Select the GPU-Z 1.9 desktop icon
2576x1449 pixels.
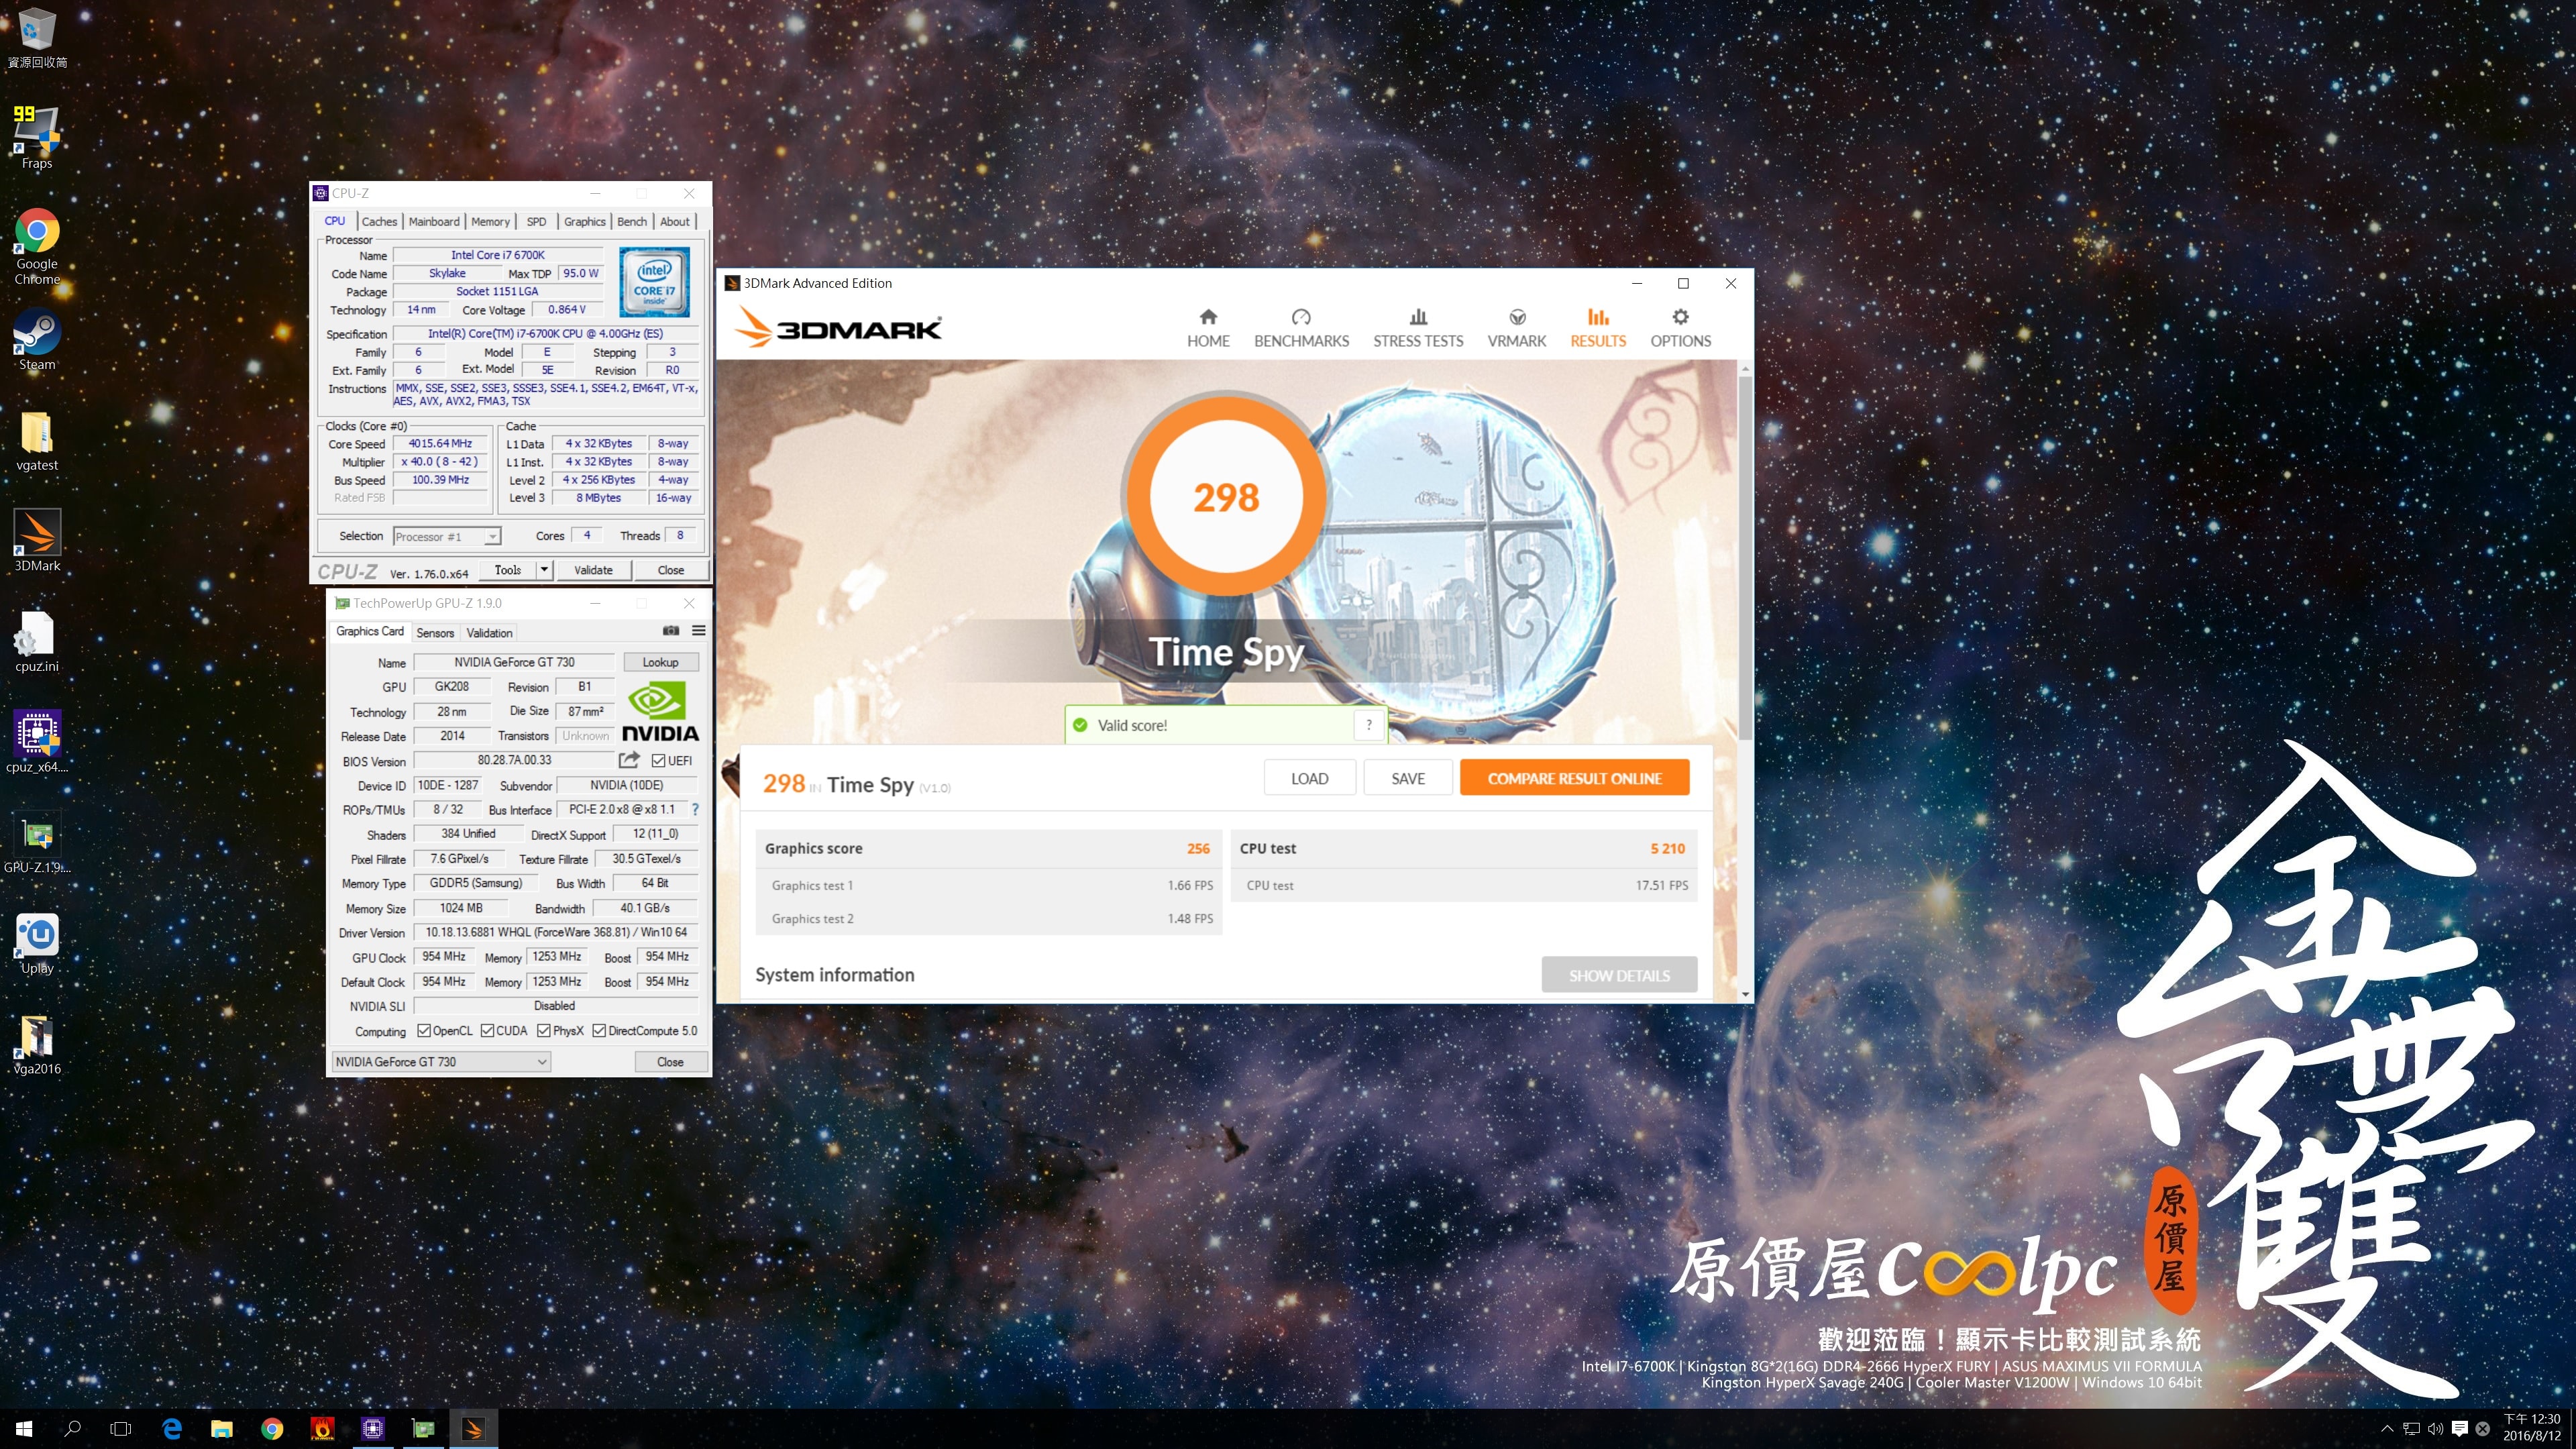click(x=37, y=842)
